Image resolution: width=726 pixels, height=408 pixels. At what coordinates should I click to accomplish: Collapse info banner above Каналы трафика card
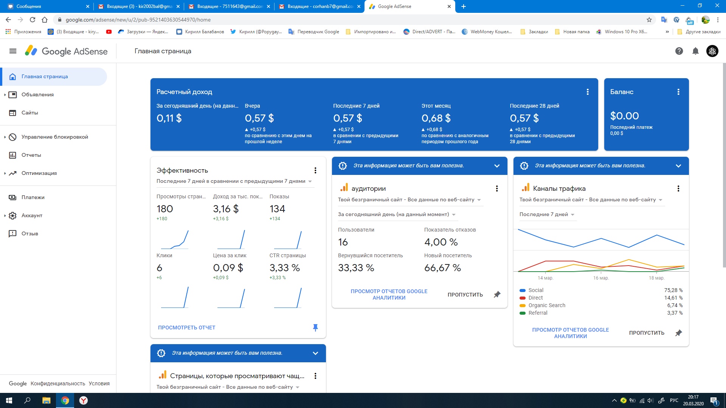[x=678, y=166]
